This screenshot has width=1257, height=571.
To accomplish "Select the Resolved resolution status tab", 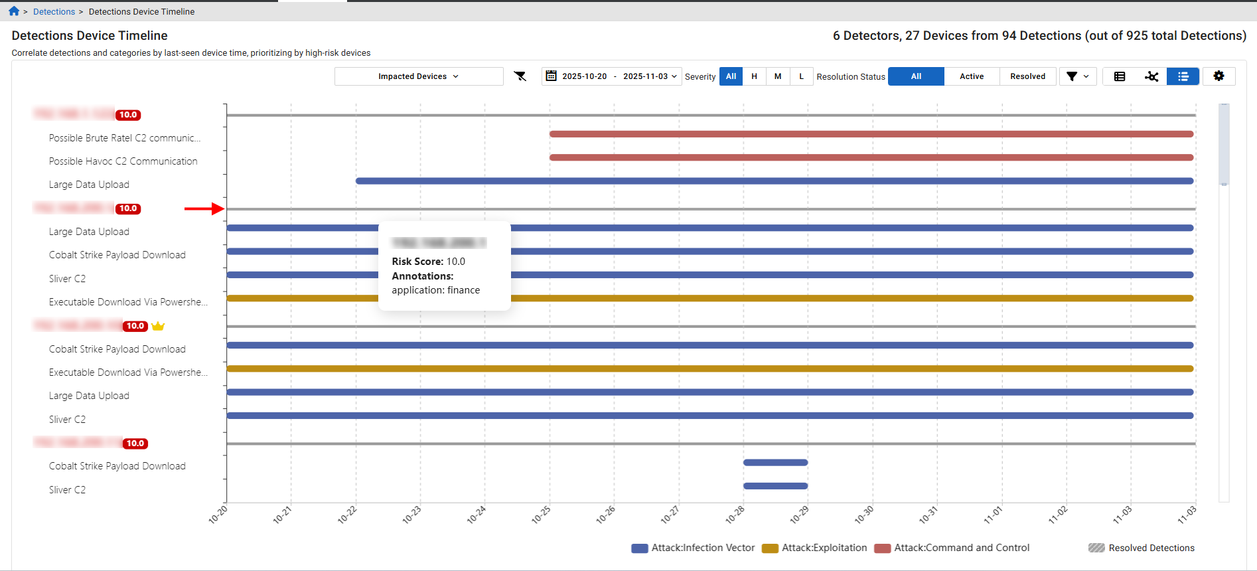I will [1027, 76].
